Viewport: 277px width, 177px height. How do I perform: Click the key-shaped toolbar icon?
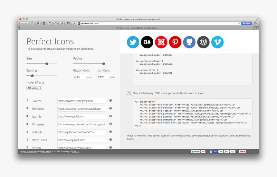coord(62,23)
